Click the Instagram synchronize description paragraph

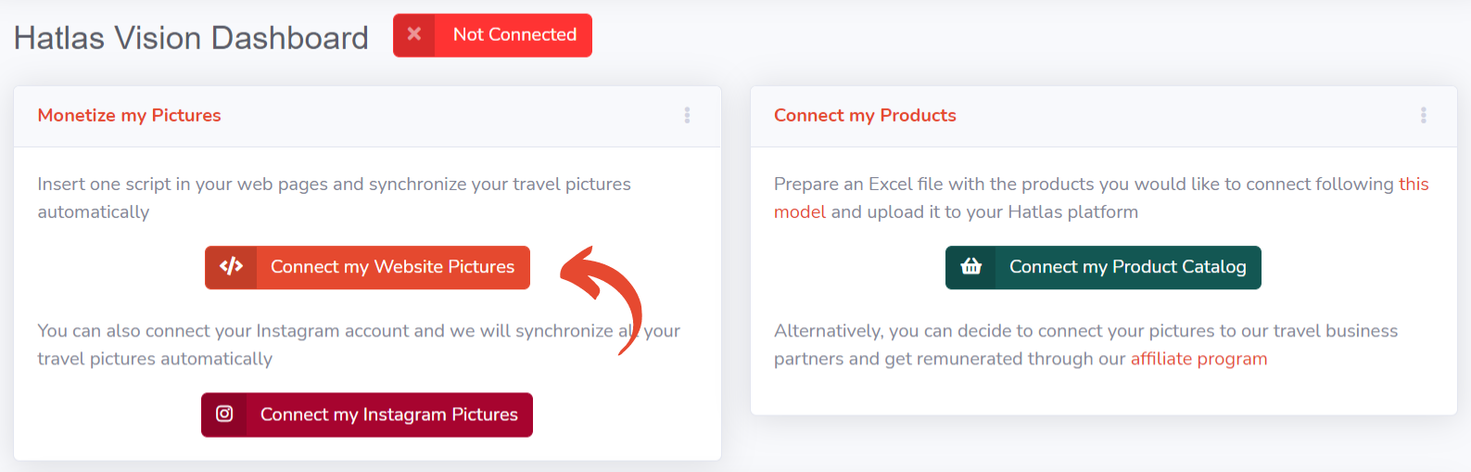tap(359, 345)
